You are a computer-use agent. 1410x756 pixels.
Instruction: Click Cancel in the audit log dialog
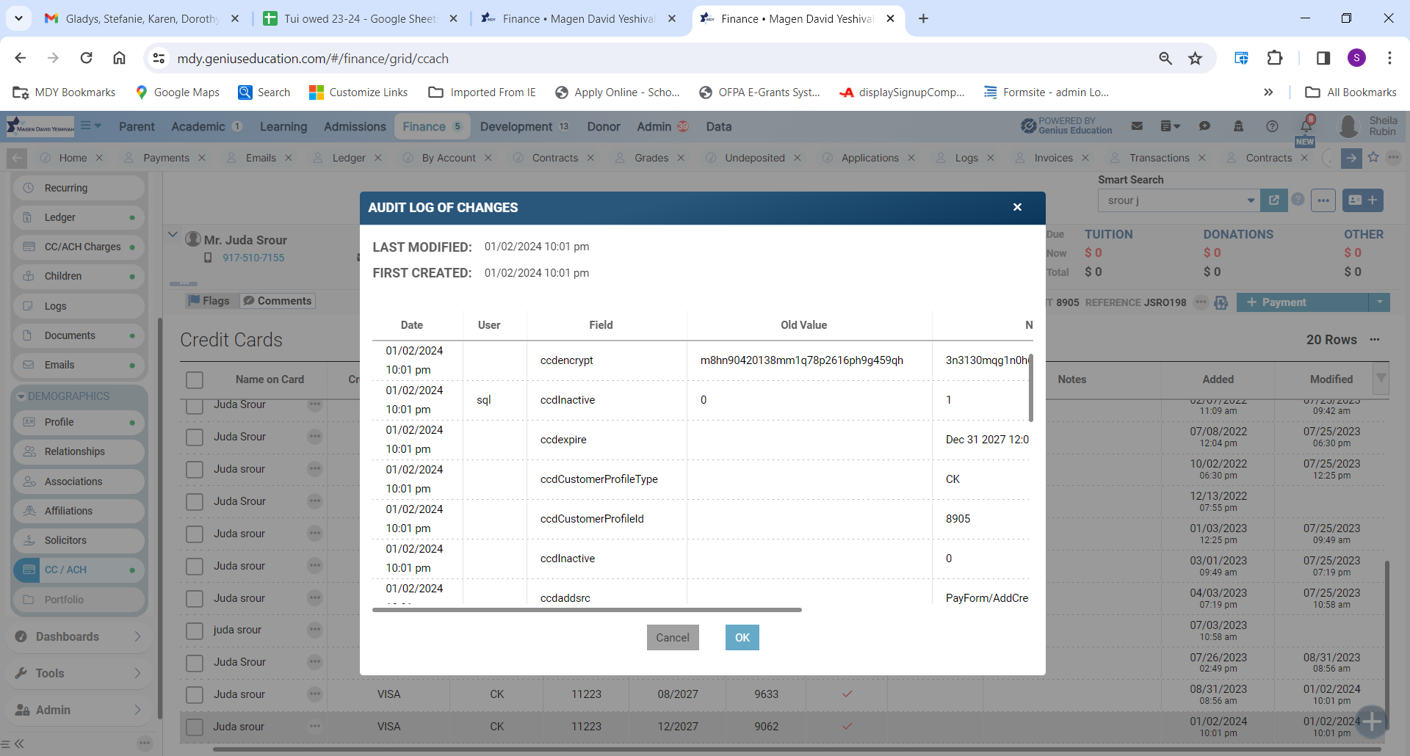[x=673, y=637]
